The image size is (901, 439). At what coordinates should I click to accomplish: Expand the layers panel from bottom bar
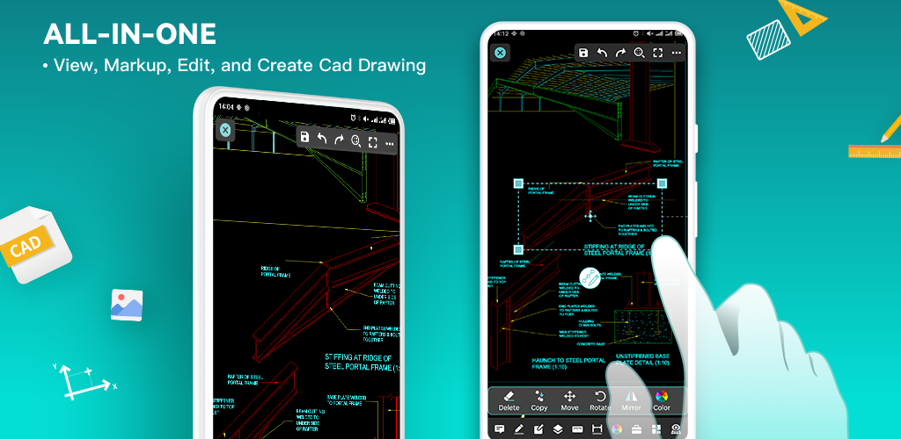(558, 429)
